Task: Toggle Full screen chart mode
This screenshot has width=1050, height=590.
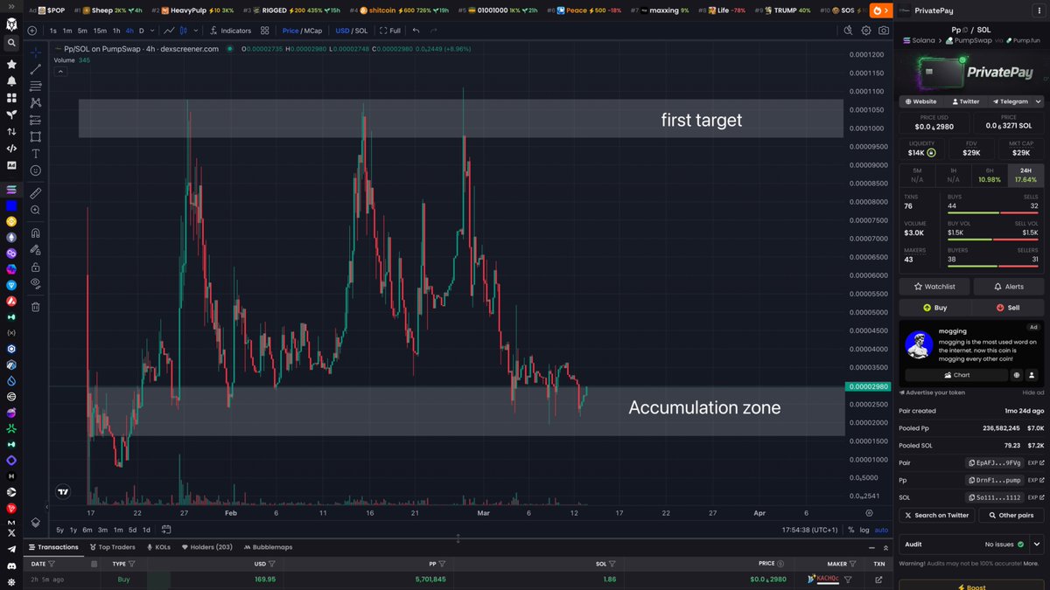Action: pyautogui.click(x=390, y=30)
